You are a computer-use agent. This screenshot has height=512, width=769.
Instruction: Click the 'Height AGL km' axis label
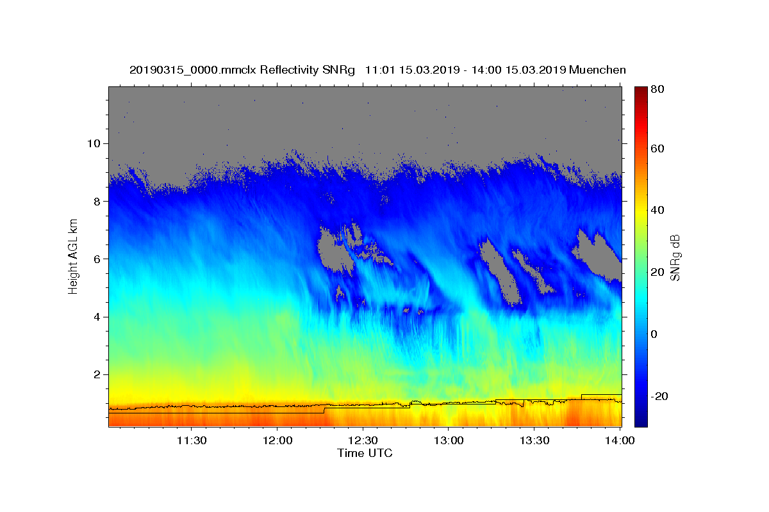coord(73,256)
